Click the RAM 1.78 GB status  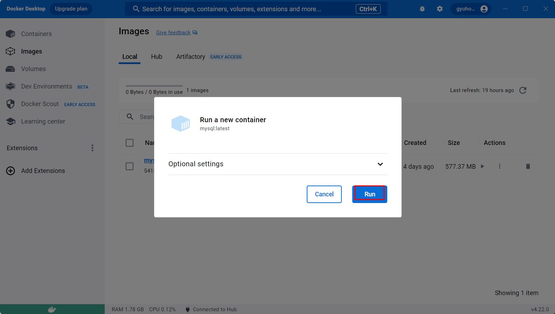coord(128,309)
